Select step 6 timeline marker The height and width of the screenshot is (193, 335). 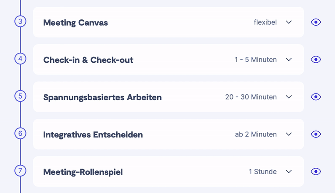coord(20,133)
